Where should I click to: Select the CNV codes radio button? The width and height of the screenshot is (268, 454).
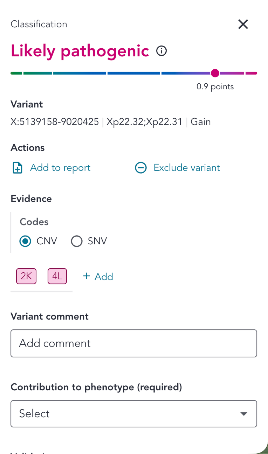25,241
